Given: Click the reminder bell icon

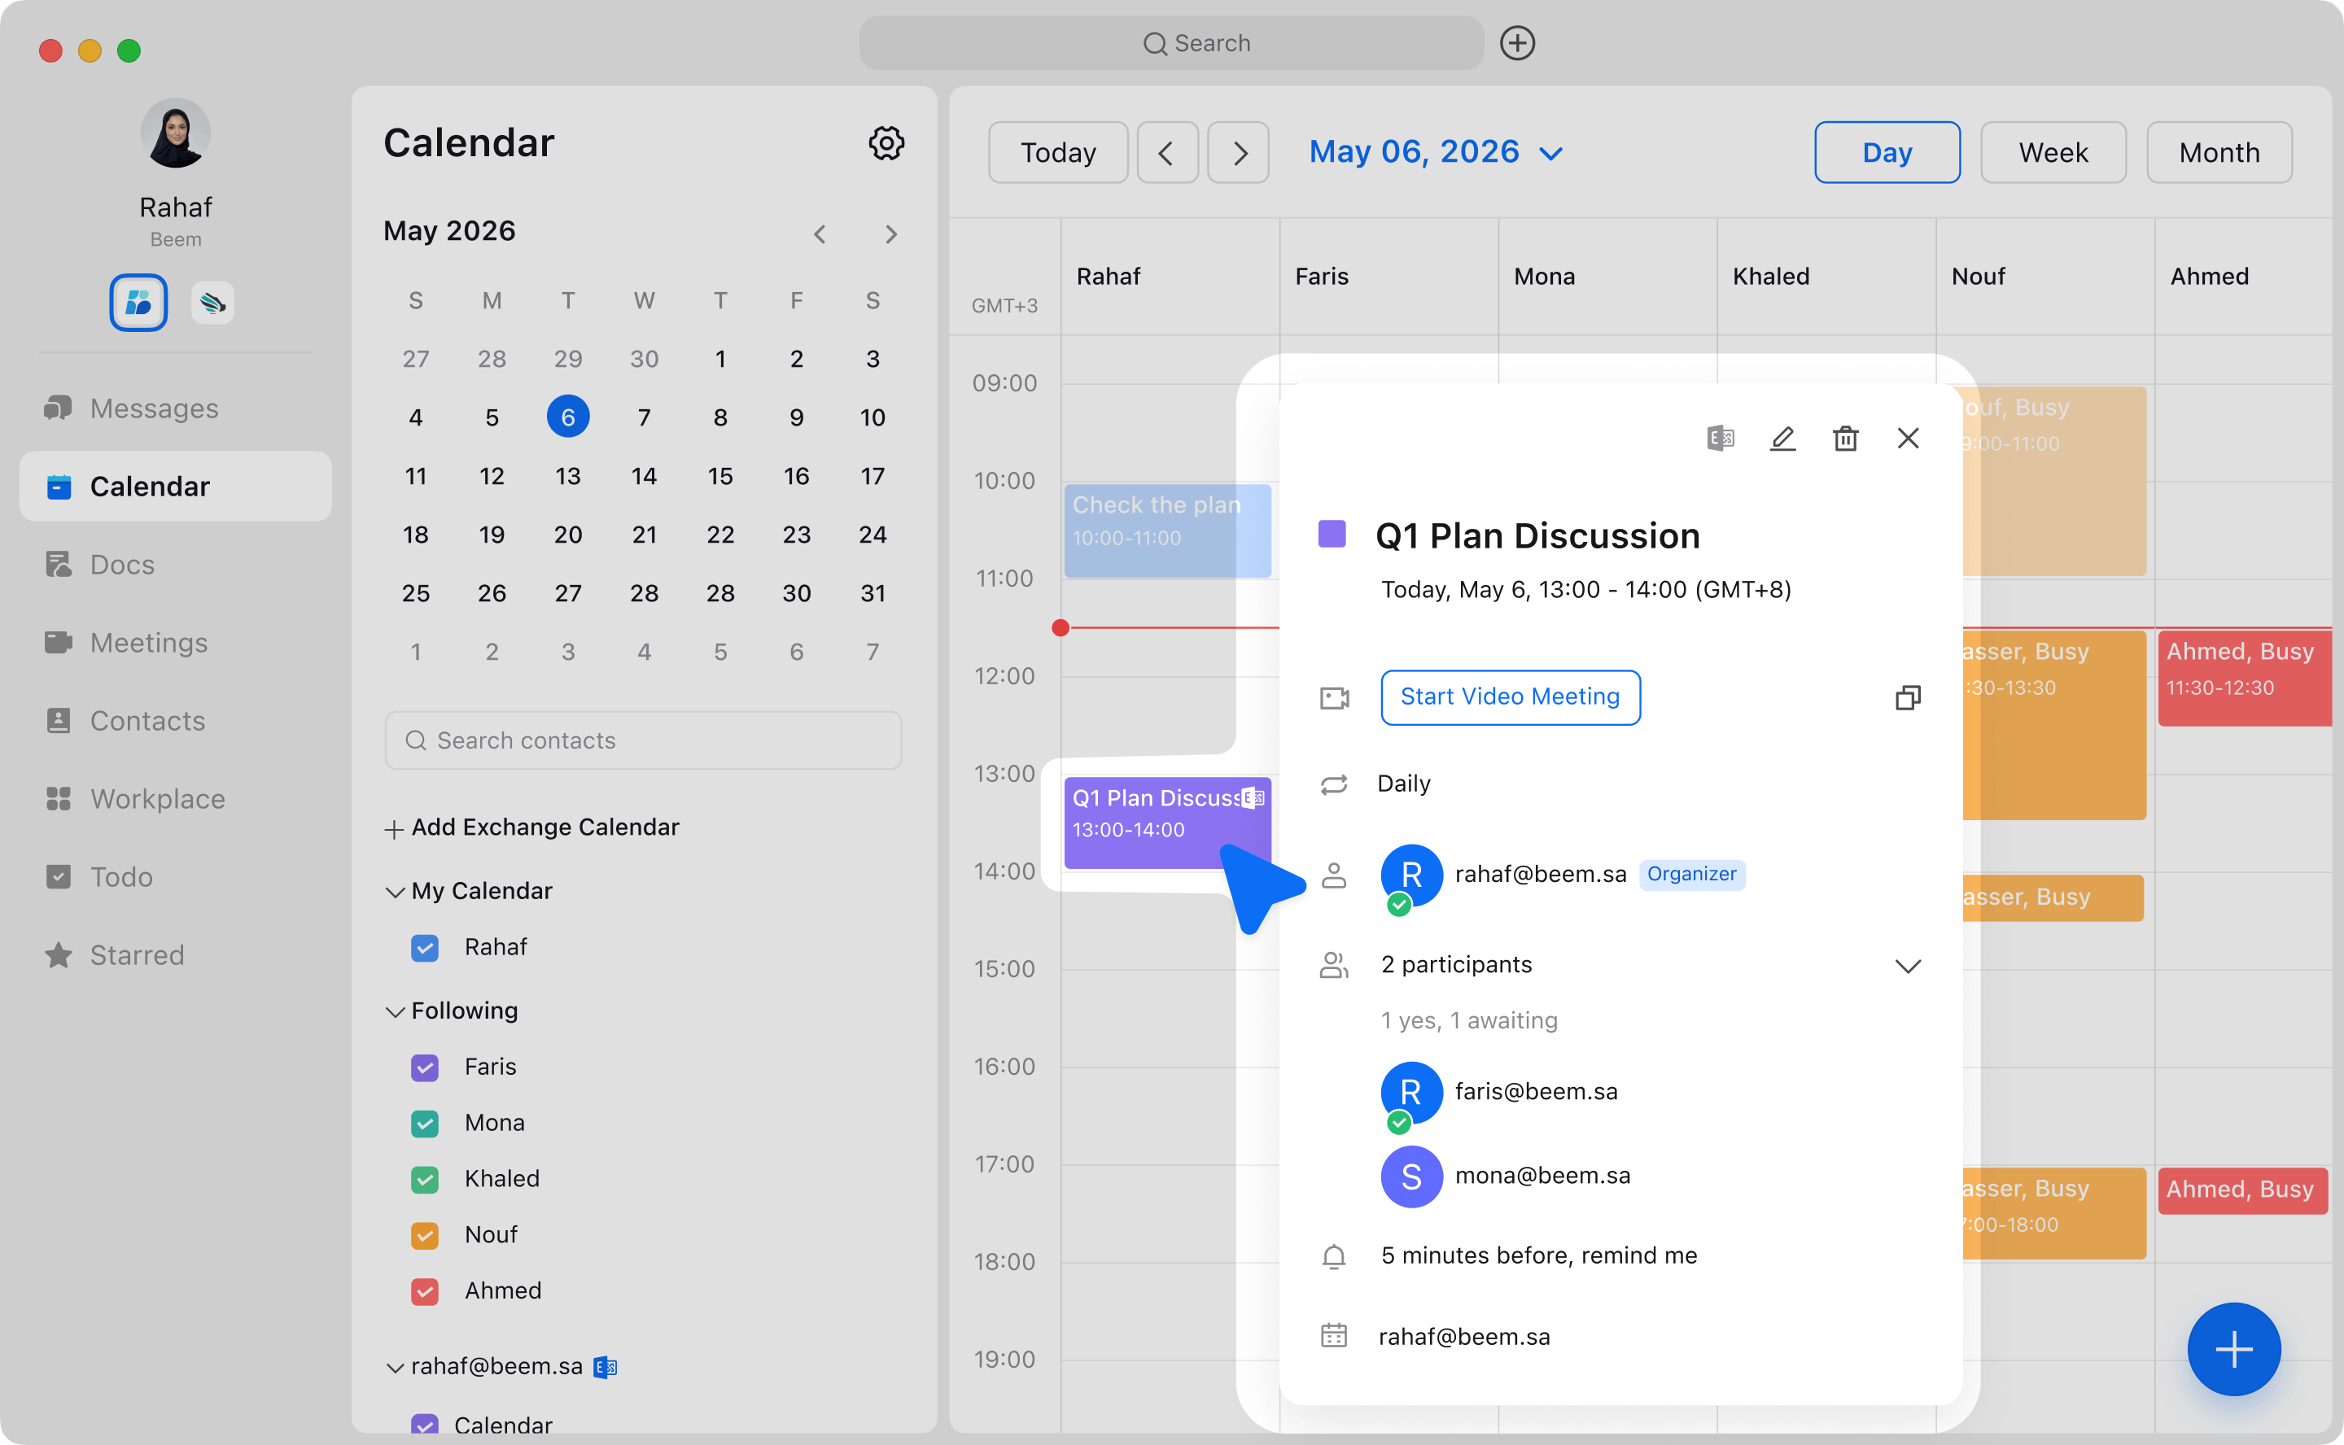Looking at the screenshot, I should (x=1335, y=1255).
